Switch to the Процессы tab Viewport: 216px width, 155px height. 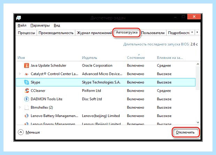click(x=26, y=33)
